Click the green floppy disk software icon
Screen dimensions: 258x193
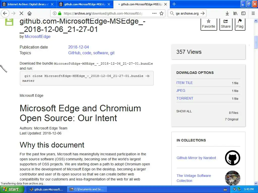[9, 22]
